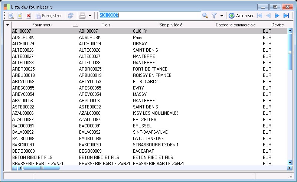This screenshot has height=182, width=297.
Task: Click the preview/list icon in toolbar
Action: (x=11, y=16)
